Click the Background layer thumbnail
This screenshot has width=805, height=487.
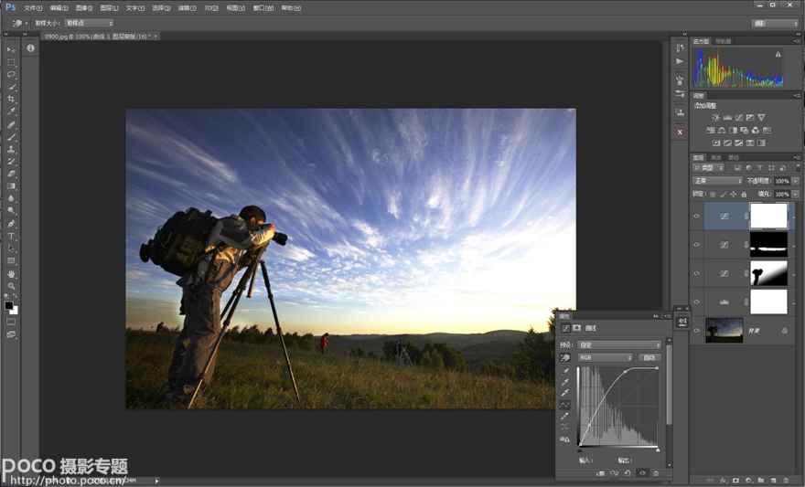pyautogui.click(x=724, y=330)
